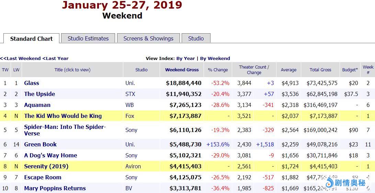The image size is (375, 193).
Task: Click The Upside movie link
Action: tap(39, 94)
